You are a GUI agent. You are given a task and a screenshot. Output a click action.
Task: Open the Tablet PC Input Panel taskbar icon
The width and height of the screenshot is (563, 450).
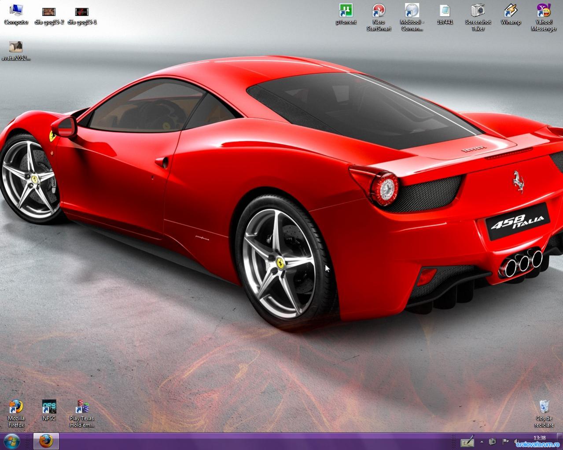click(x=467, y=442)
